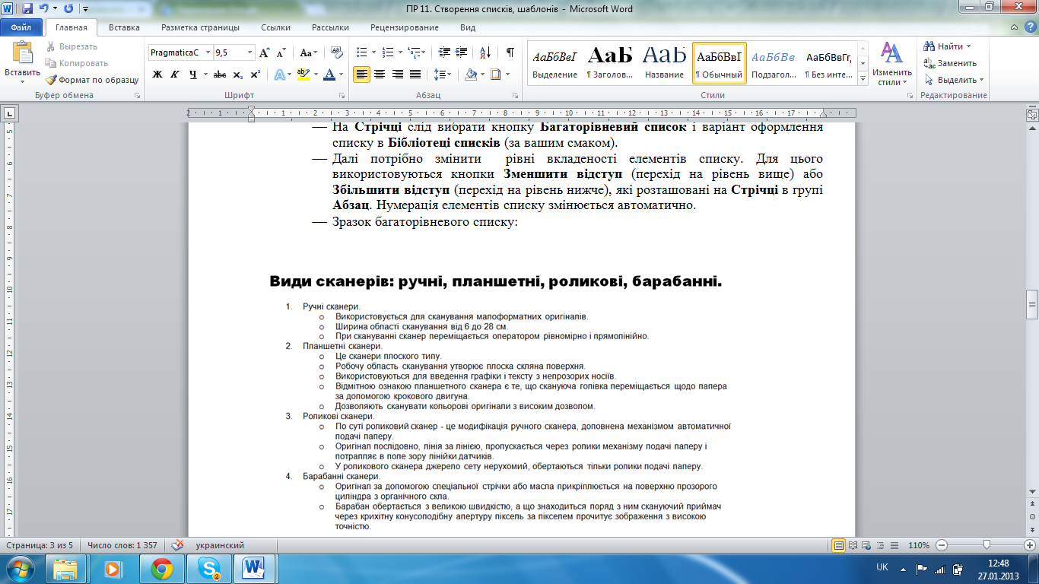This screenshot has height=584, width=1039.
Task: Click the Format Painter (Формат по образцу) button
Action: pos(92,80)
